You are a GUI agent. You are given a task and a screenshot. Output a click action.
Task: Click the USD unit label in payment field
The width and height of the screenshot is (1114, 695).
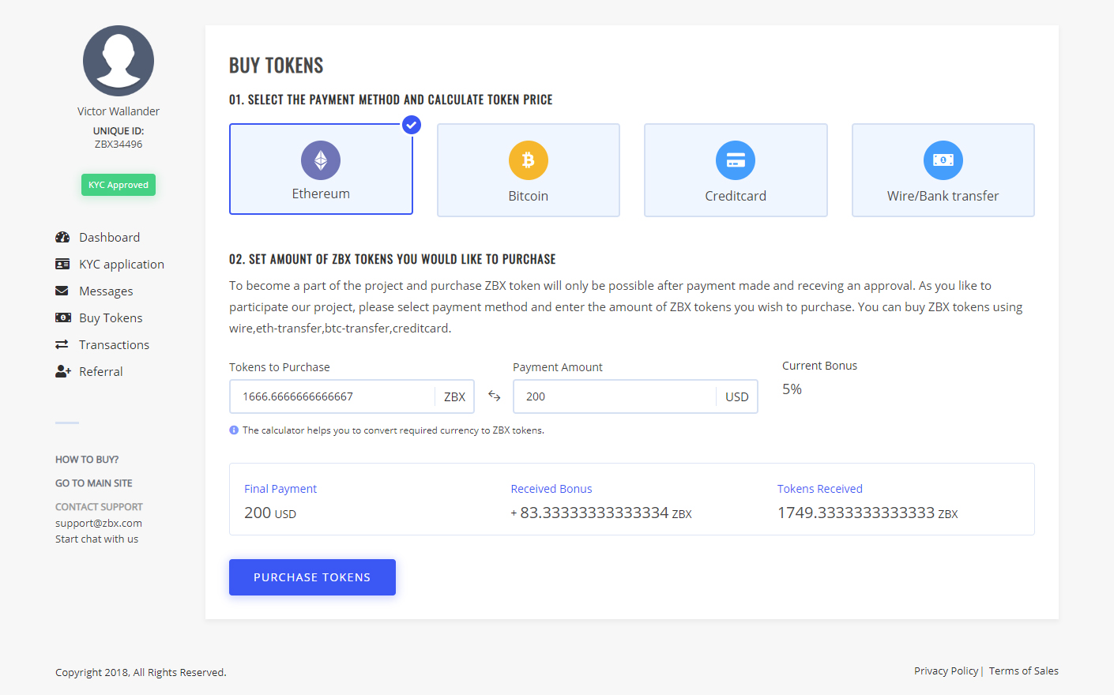(x=736, y=396)
